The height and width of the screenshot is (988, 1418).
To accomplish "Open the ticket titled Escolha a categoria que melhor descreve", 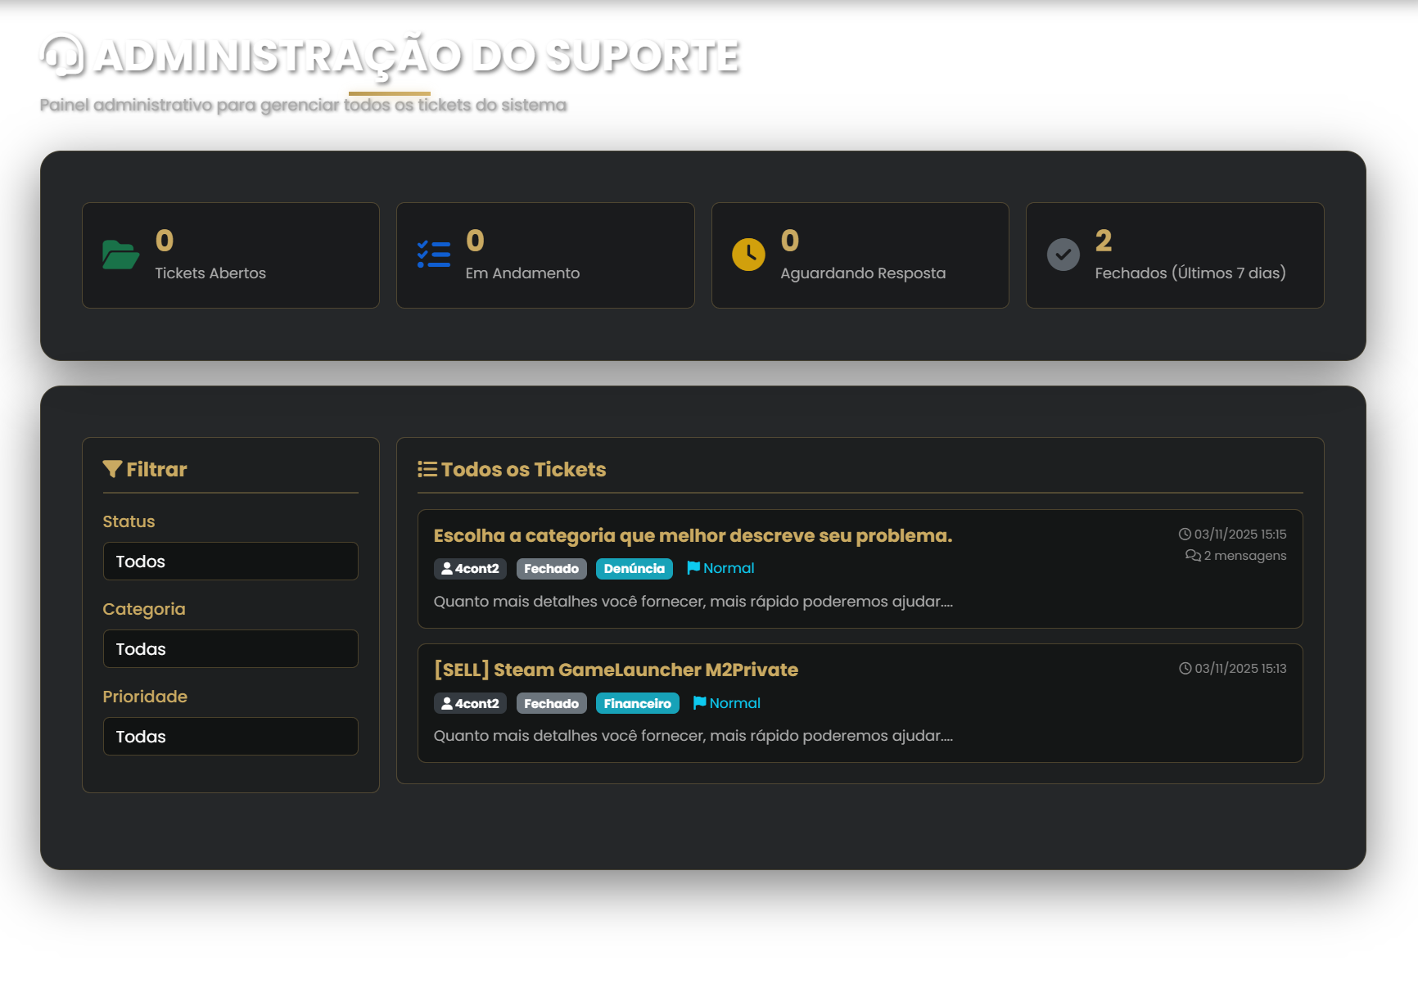I will tap(693, 536).
